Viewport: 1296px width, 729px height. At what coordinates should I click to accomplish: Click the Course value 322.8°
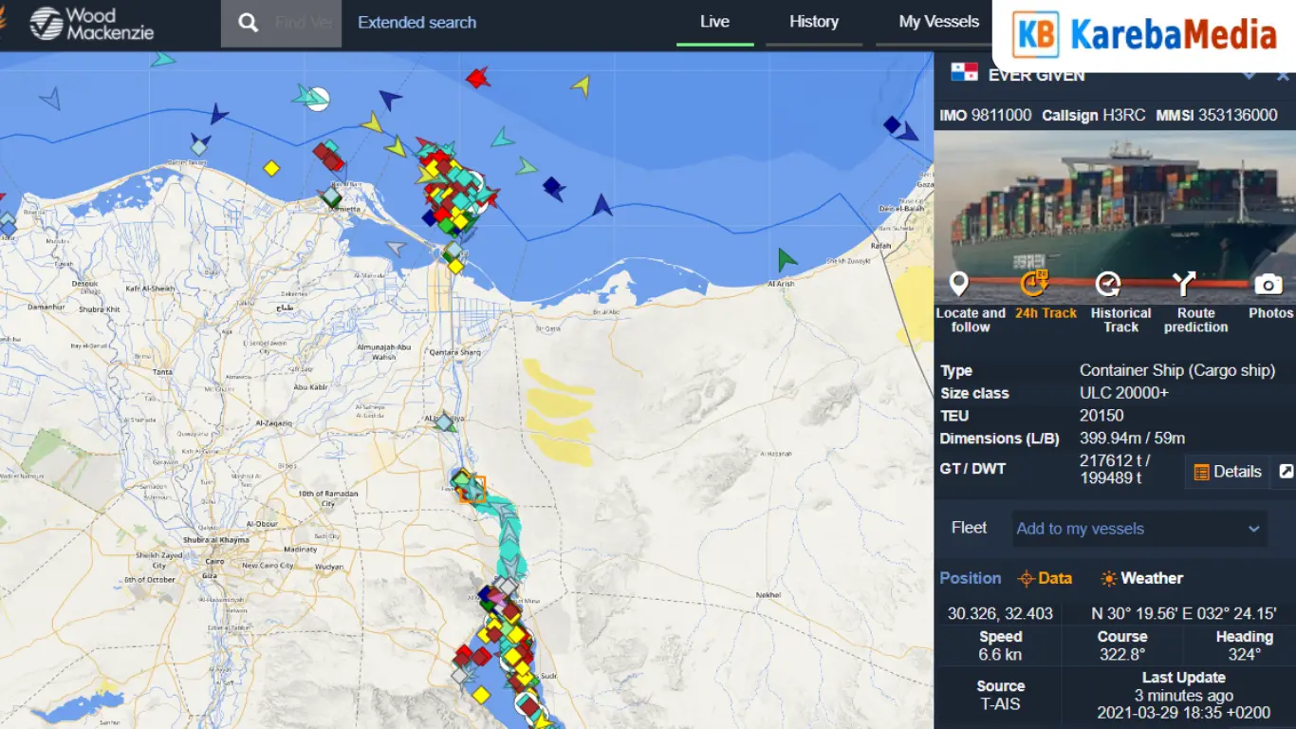1122,655
